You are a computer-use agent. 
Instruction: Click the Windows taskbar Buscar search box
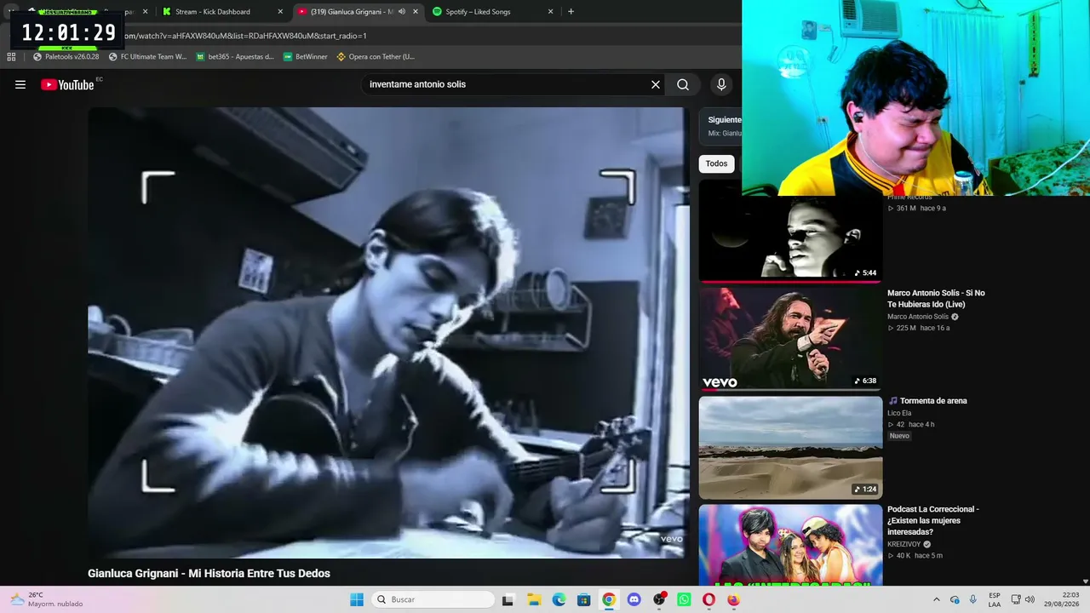(433, 599)
